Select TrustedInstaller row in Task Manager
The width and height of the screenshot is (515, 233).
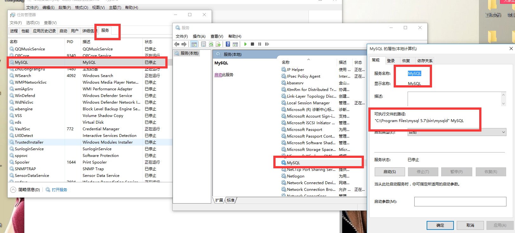click(90, 142)
